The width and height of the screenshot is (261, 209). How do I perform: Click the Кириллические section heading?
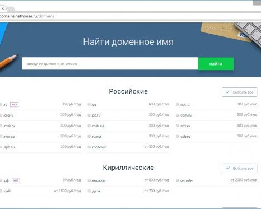[x=128, y=168]
